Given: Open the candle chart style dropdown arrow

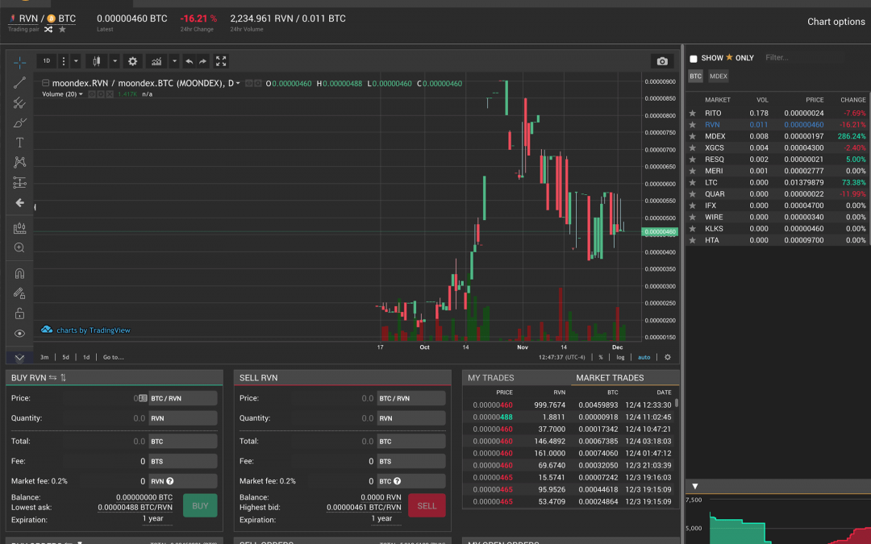Looking at the screenshot, I should click(x=115, y=61).
